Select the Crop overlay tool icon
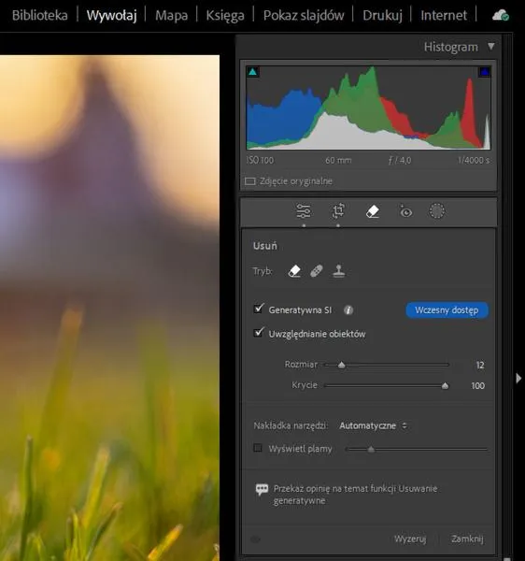 (x=338, y=211)
